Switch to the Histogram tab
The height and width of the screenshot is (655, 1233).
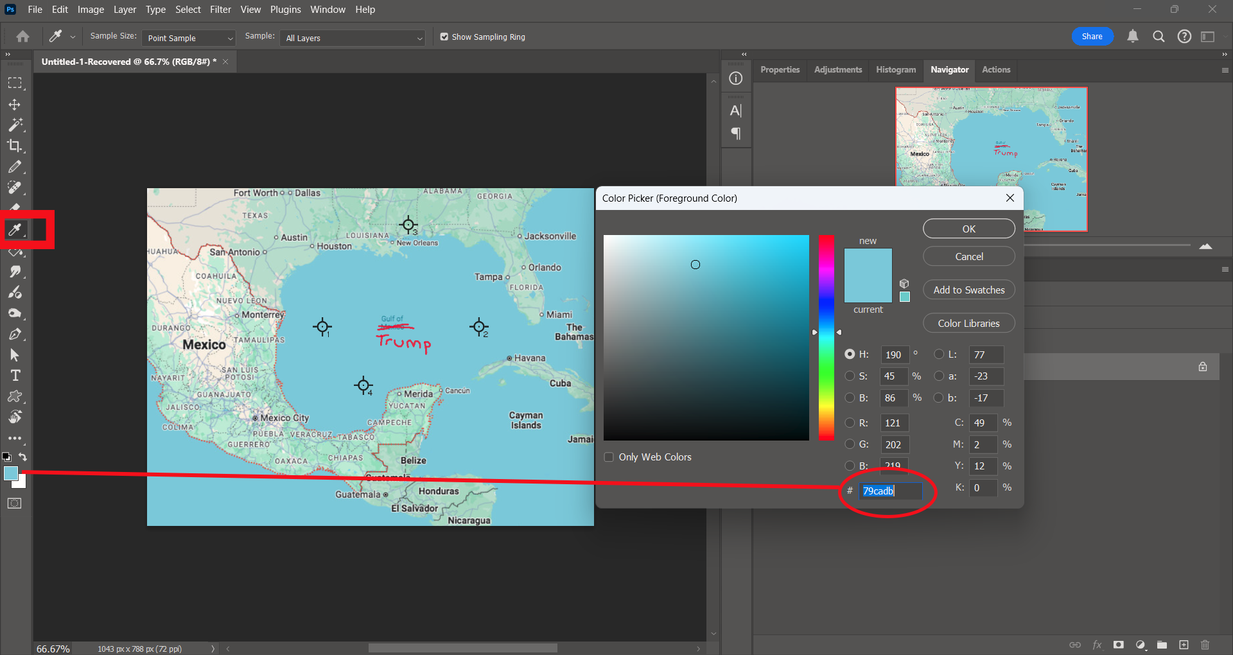tap(895, 70)
